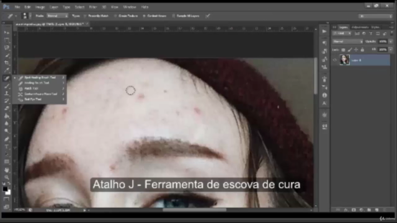Open the tool preset picker arrow
The image size is (397, 223).
pyautogui.click(x=16, y=16)
